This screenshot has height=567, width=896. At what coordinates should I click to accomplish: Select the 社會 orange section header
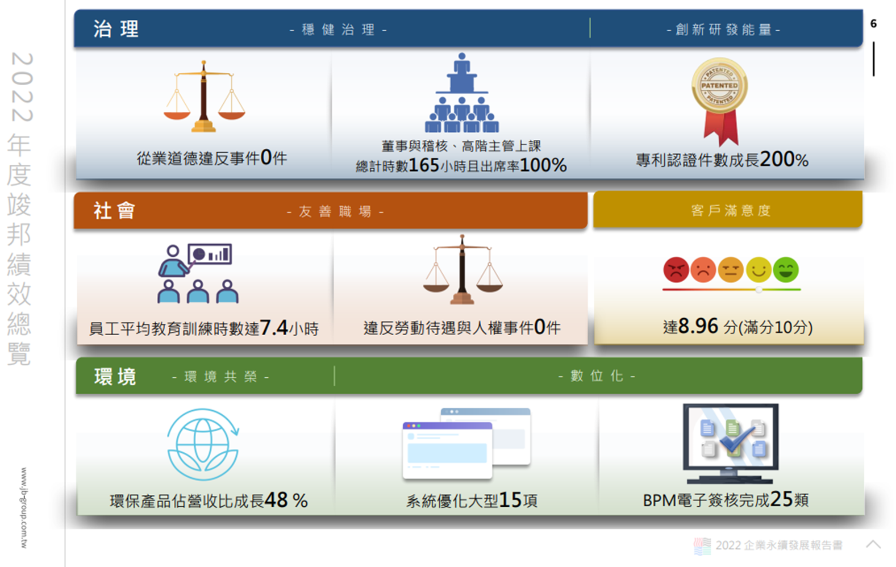click(114, 211)
